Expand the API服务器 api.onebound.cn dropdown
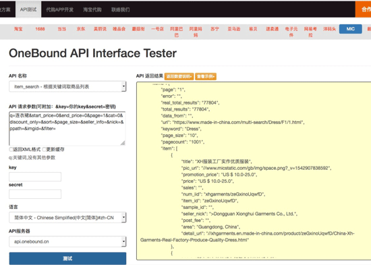The height and width of the screenshot is (265, 371). (67, 241)
